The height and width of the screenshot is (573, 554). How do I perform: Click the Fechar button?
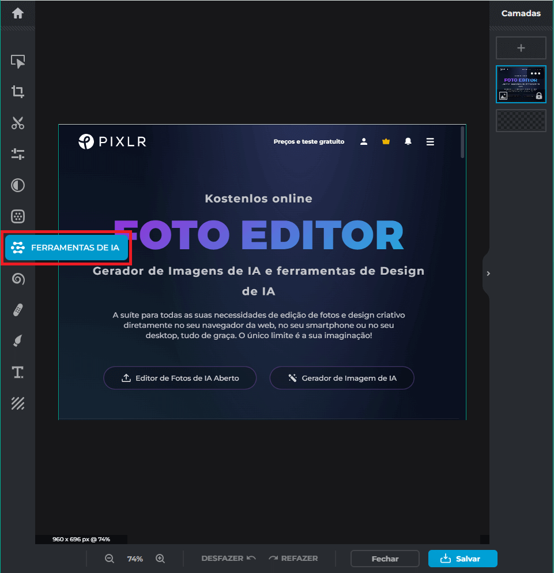pyautogui.click(x=385, y=559)
